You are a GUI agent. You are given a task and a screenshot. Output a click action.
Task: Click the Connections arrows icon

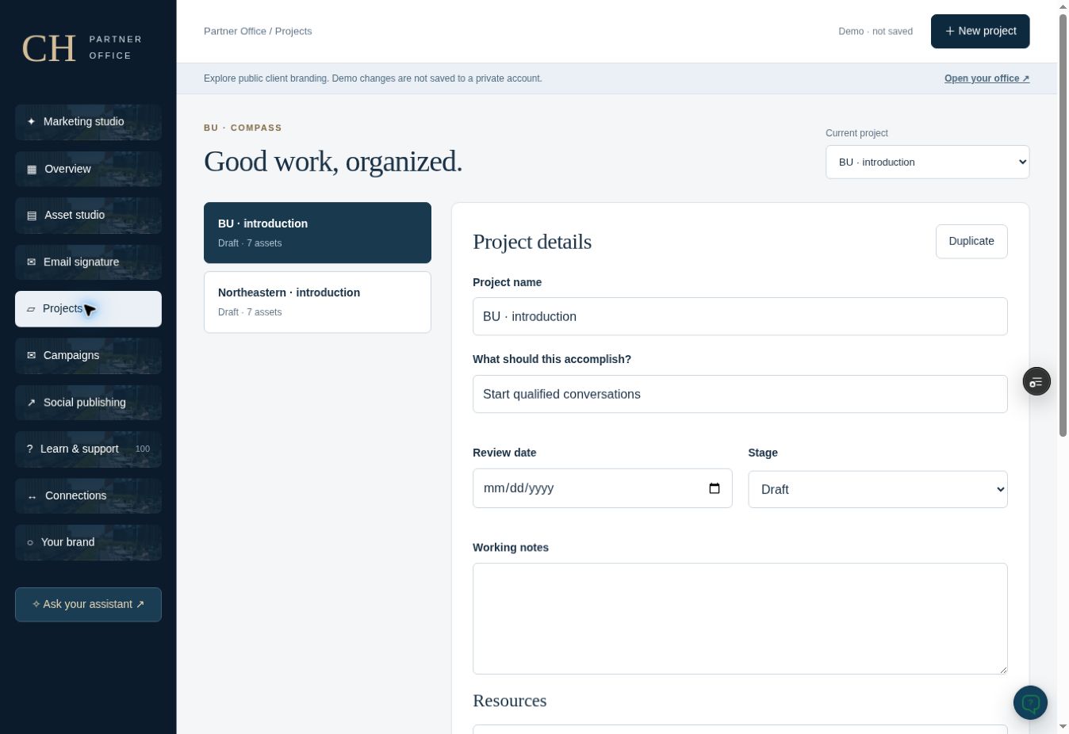32,495
